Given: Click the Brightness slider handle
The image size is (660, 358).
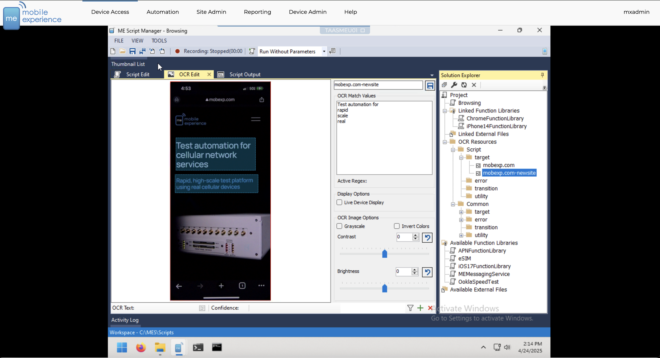Looking at the screenshot, I should coord(384,288).
